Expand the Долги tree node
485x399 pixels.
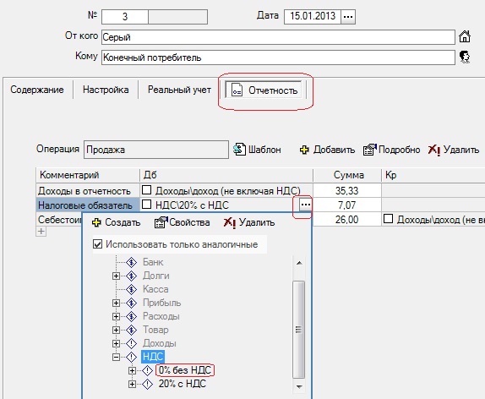116,276
